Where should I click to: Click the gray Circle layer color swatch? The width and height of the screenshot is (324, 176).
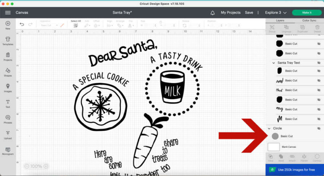click(x=275, y=136)
